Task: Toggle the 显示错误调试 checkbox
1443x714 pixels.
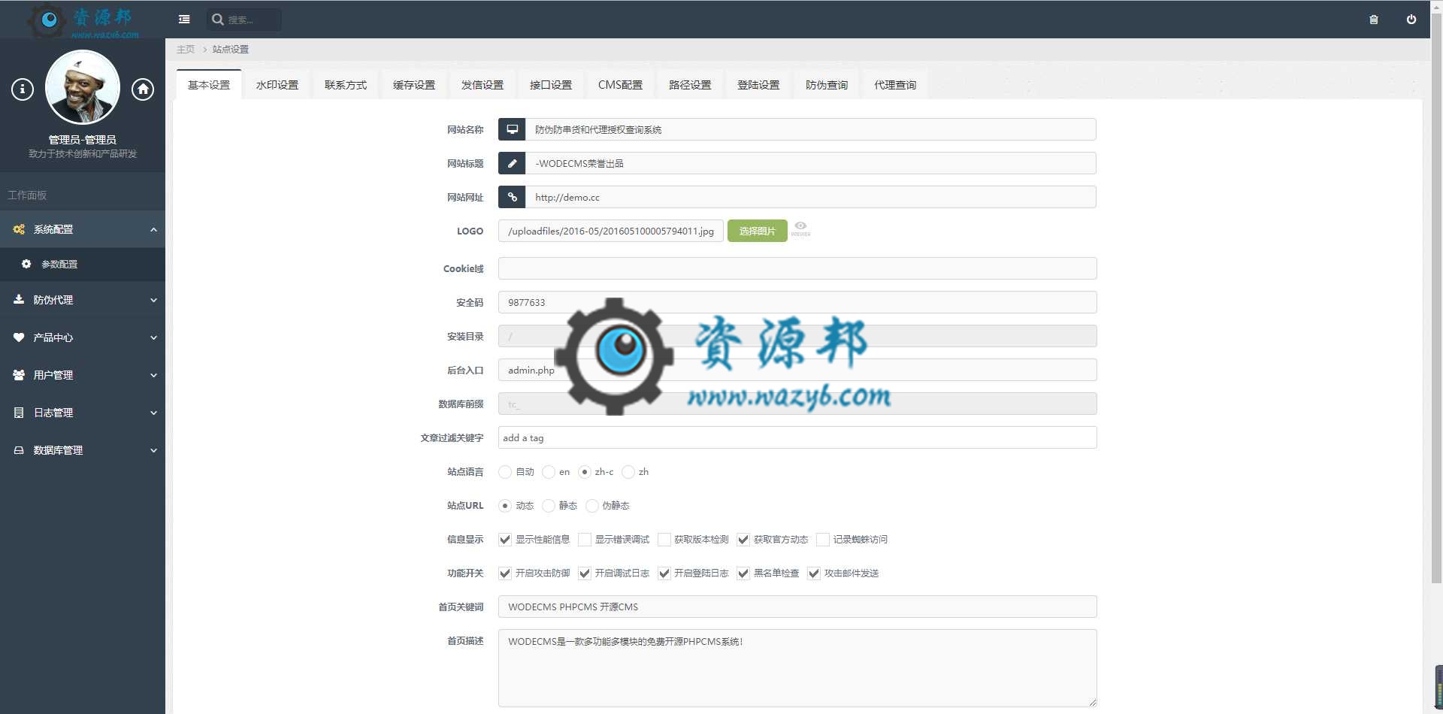Action: coord(585,540)
